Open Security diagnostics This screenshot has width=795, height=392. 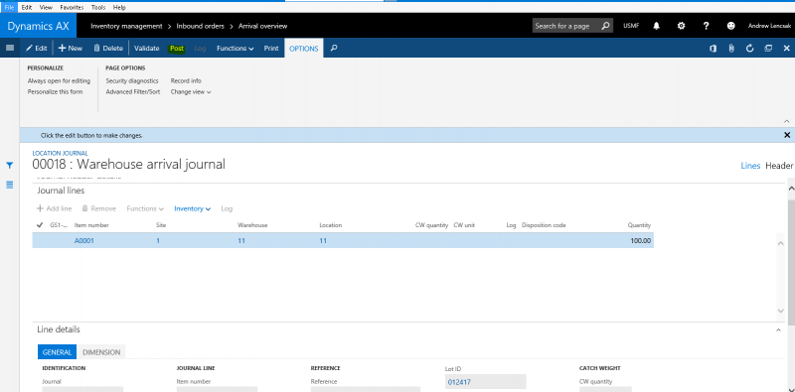pyautogui.click(x=132, y=80)
